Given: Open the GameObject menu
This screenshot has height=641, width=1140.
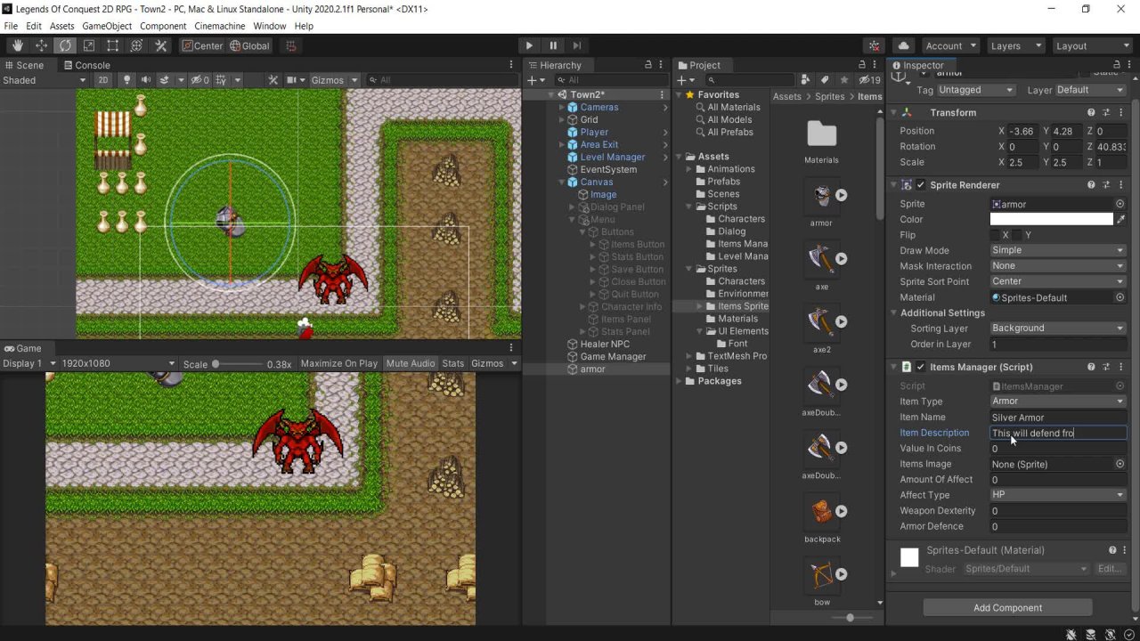Looking at the screenshot, I should pos(107,26).
